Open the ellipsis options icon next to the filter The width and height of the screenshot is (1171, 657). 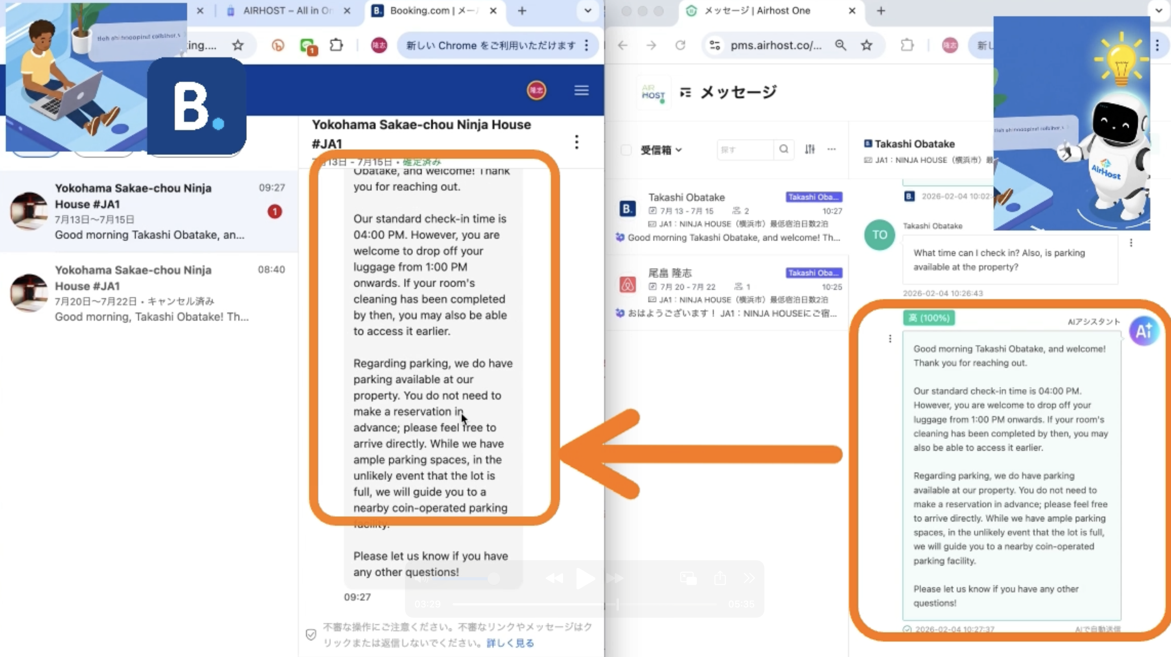pos(832,149)
